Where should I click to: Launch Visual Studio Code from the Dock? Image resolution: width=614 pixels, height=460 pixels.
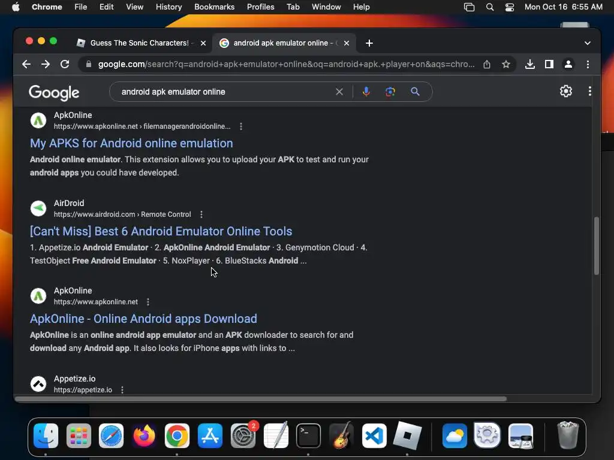(374, 435)
